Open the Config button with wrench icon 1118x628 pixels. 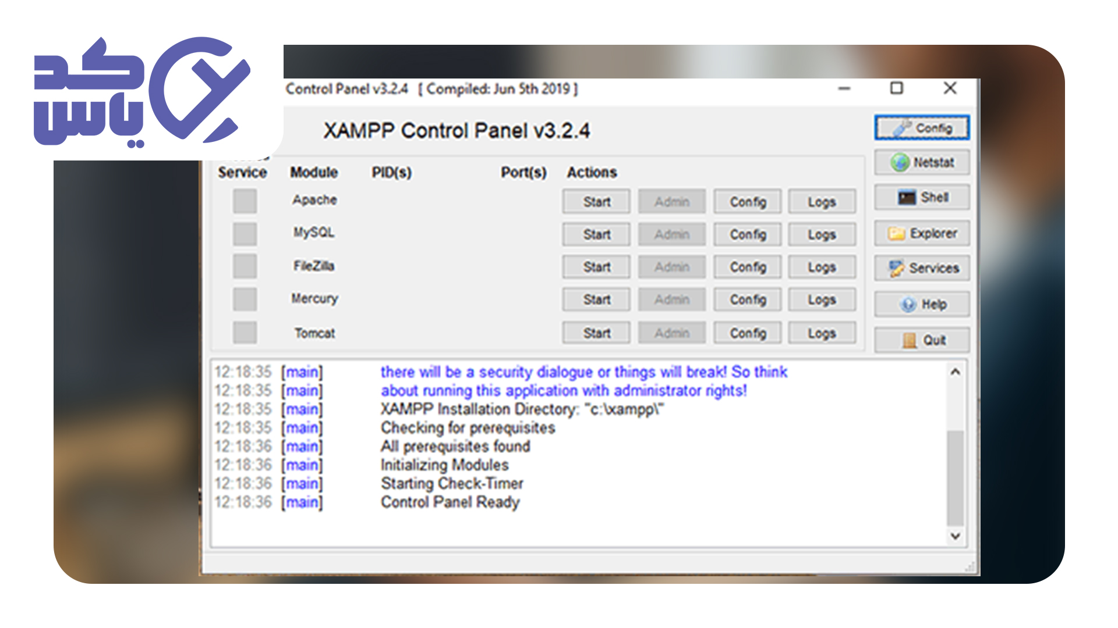pyautogui.click(x=922, y=128)
